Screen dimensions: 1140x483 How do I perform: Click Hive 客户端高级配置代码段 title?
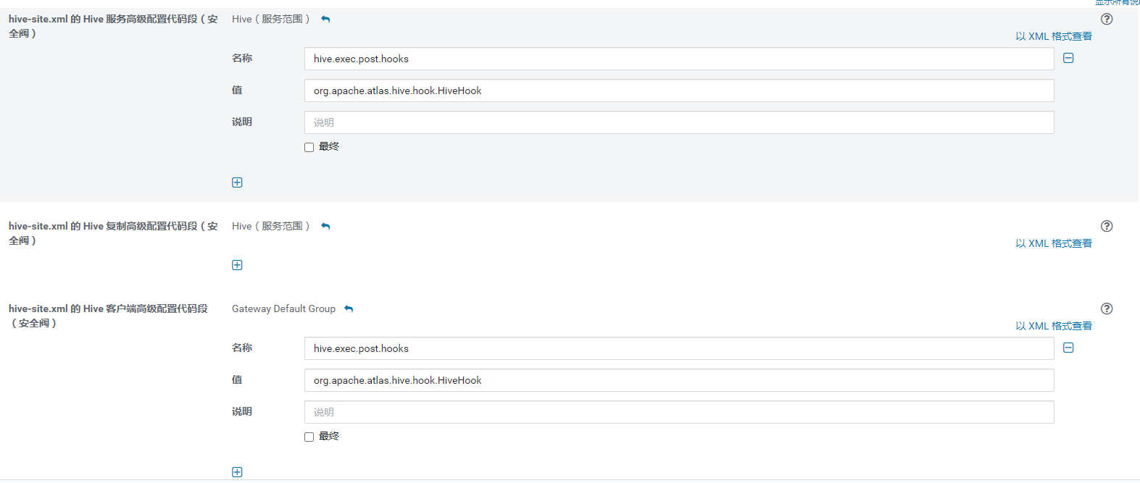click(108, 316)
